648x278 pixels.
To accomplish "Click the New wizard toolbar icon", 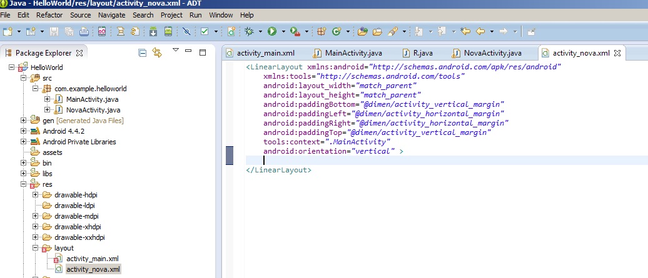I will click(8, 31).
